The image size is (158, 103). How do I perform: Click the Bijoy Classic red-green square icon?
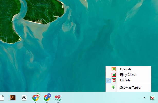[114, 75]
